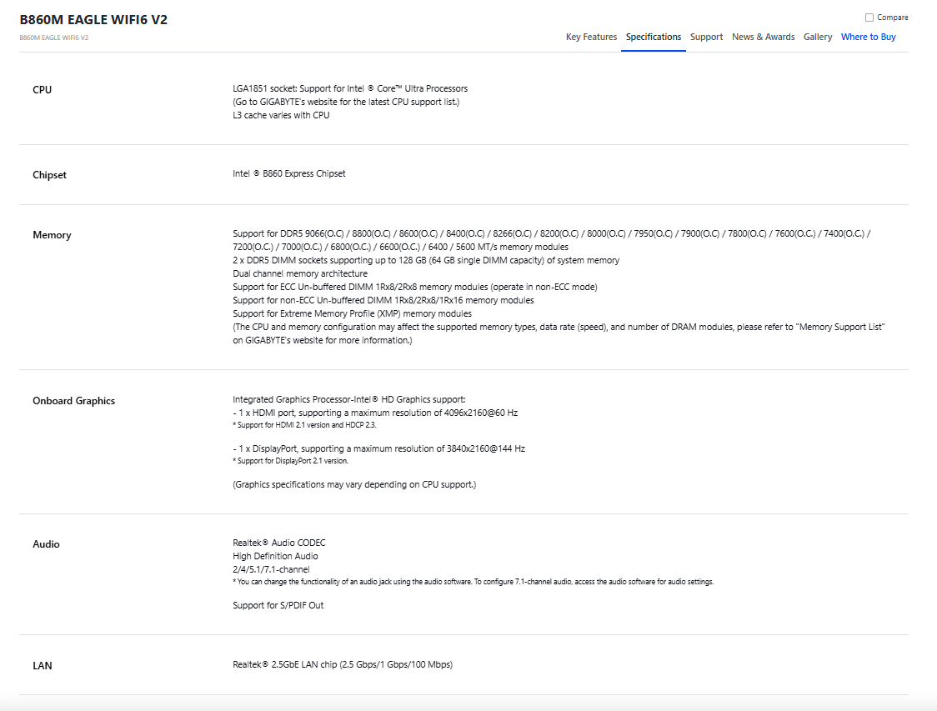Go to the Support tab
This screenshot has width=937, height=711.
(706, 37)
